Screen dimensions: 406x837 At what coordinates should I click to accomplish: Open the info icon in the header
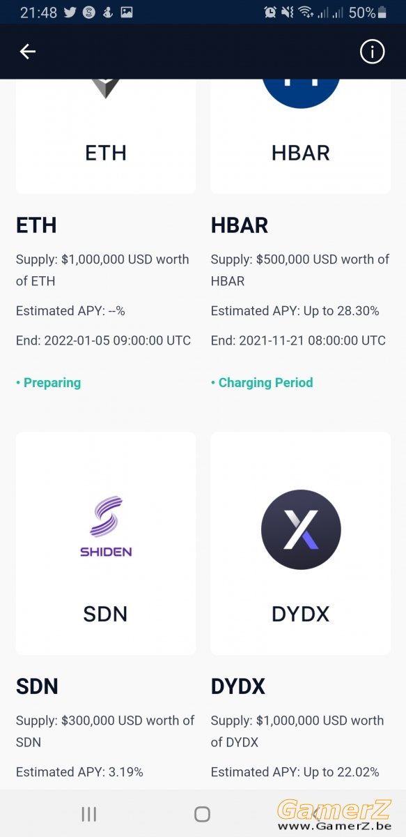click(x=372, y=51)
